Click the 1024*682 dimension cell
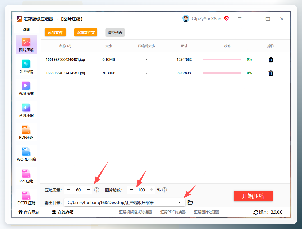302x229 pixels. pyautogui.click(x=184, y=59)
